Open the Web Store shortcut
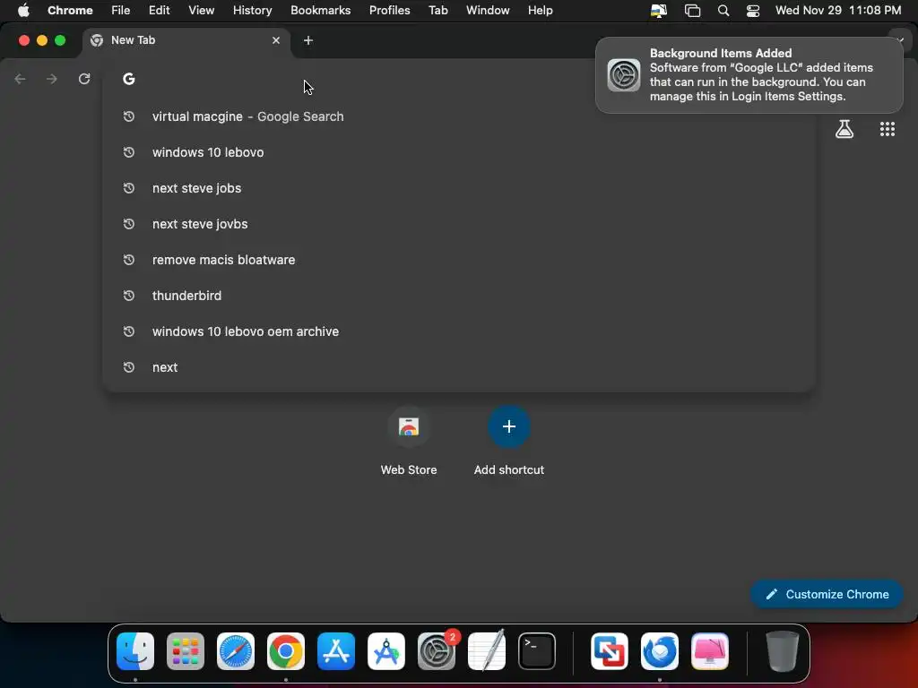Screen dimensions: 918x688 [x=409, y=442]
